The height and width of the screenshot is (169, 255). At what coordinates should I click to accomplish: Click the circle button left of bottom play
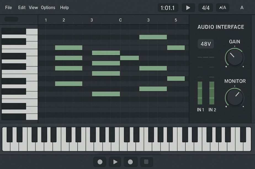click(100, 162)
